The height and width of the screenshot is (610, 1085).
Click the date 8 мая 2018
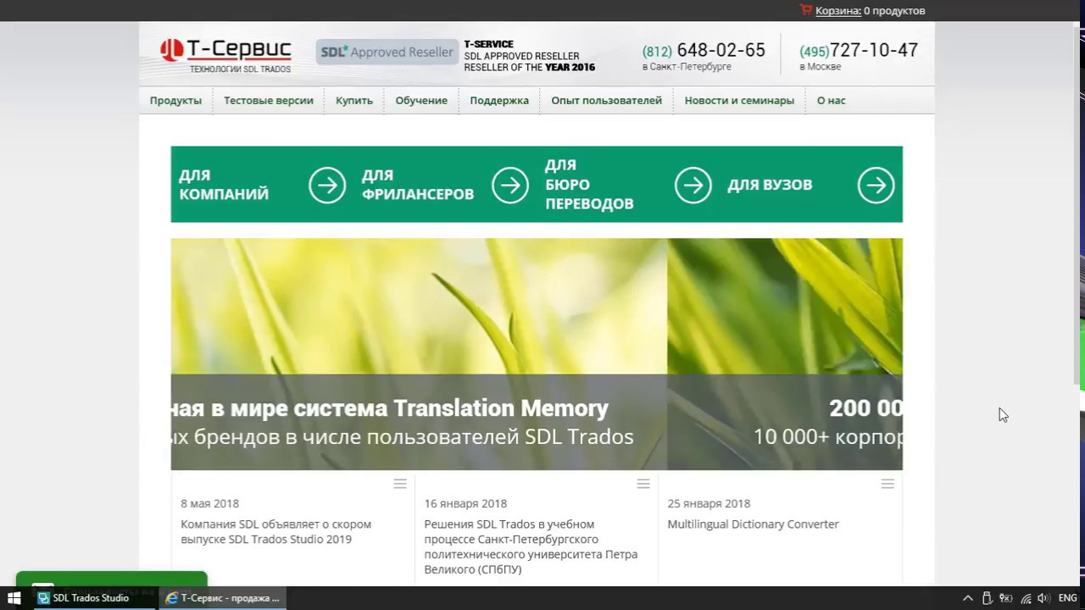click(x=209, y=503)
